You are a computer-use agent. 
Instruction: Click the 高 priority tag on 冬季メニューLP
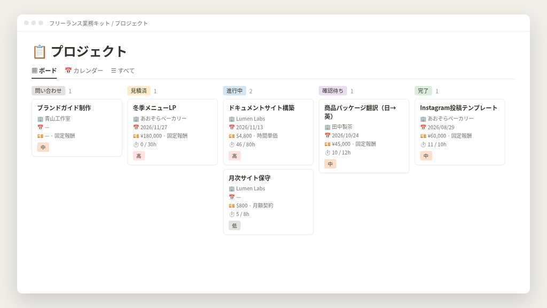click(x=139, y=156)
